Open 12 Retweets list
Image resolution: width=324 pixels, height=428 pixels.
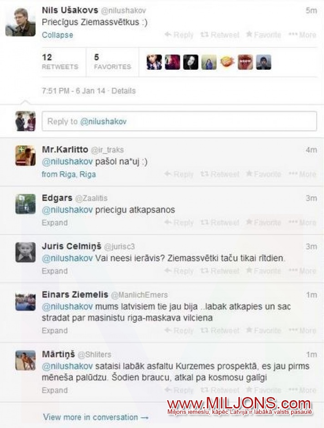(60, 61)
